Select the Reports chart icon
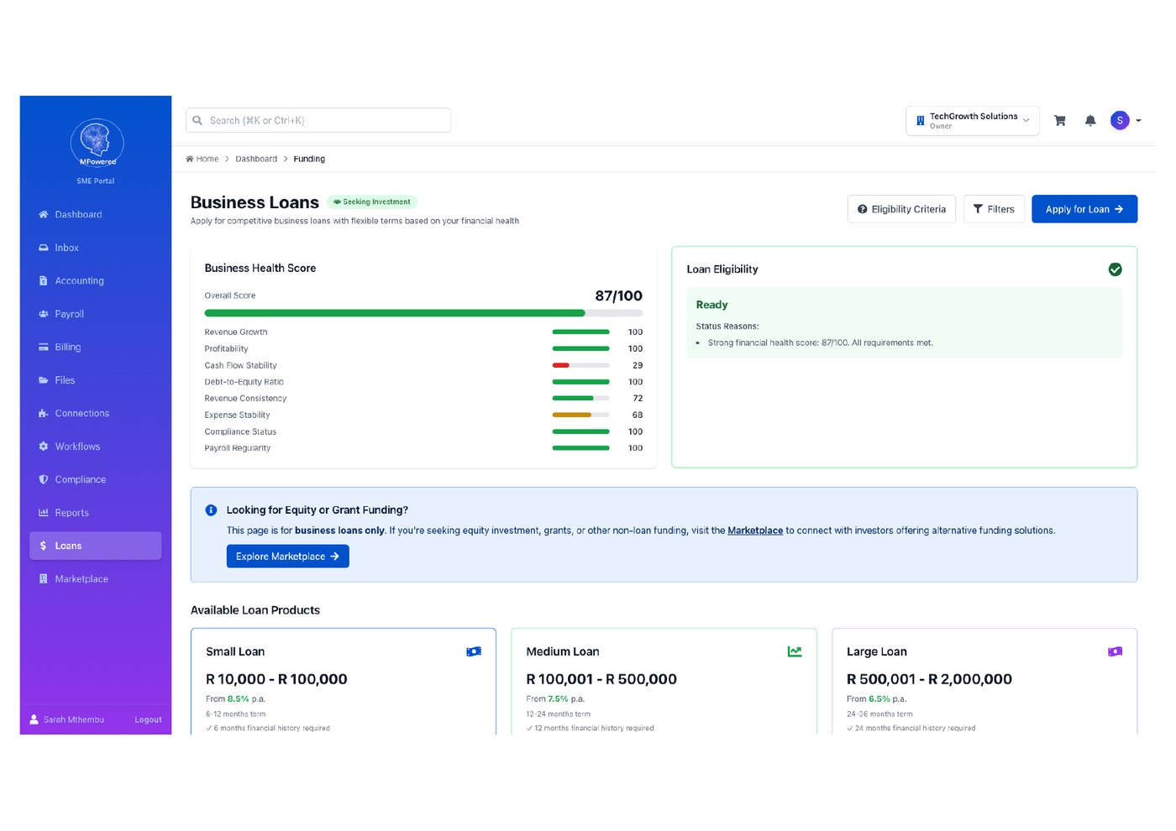 (x=43, y=512)
